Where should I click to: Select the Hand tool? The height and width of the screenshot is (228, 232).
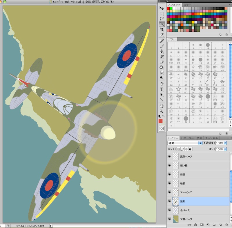[x=162, y=106]
